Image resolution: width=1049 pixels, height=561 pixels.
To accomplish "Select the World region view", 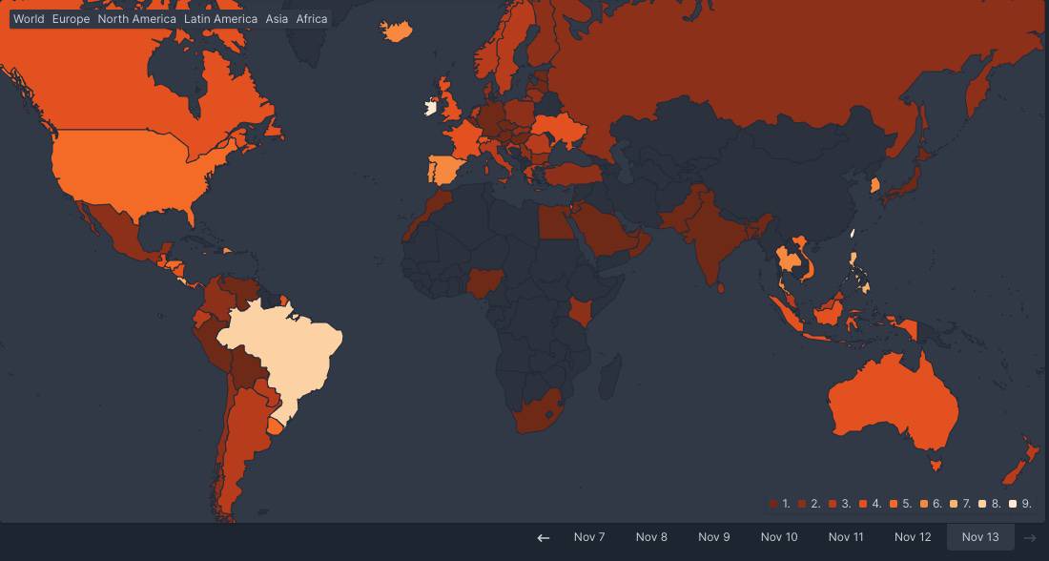I will pos(29,19).
